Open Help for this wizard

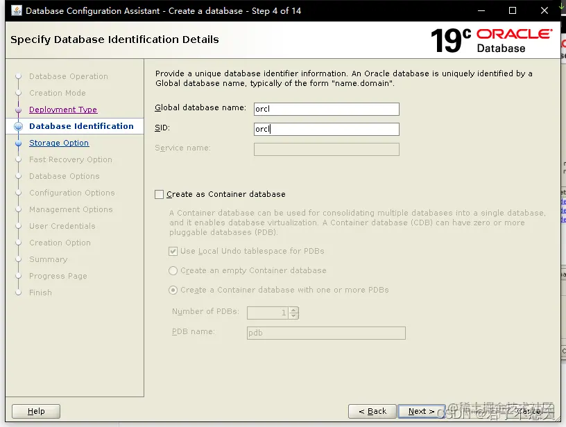pyautogui.click(x=36, y=411)
